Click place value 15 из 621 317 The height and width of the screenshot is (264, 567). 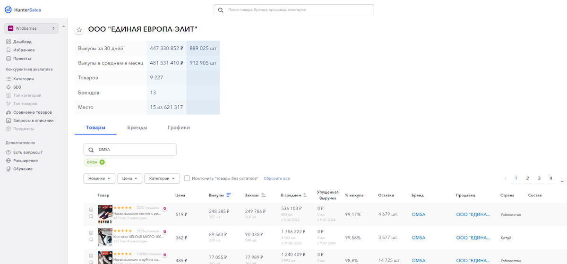tap(166, 107)
